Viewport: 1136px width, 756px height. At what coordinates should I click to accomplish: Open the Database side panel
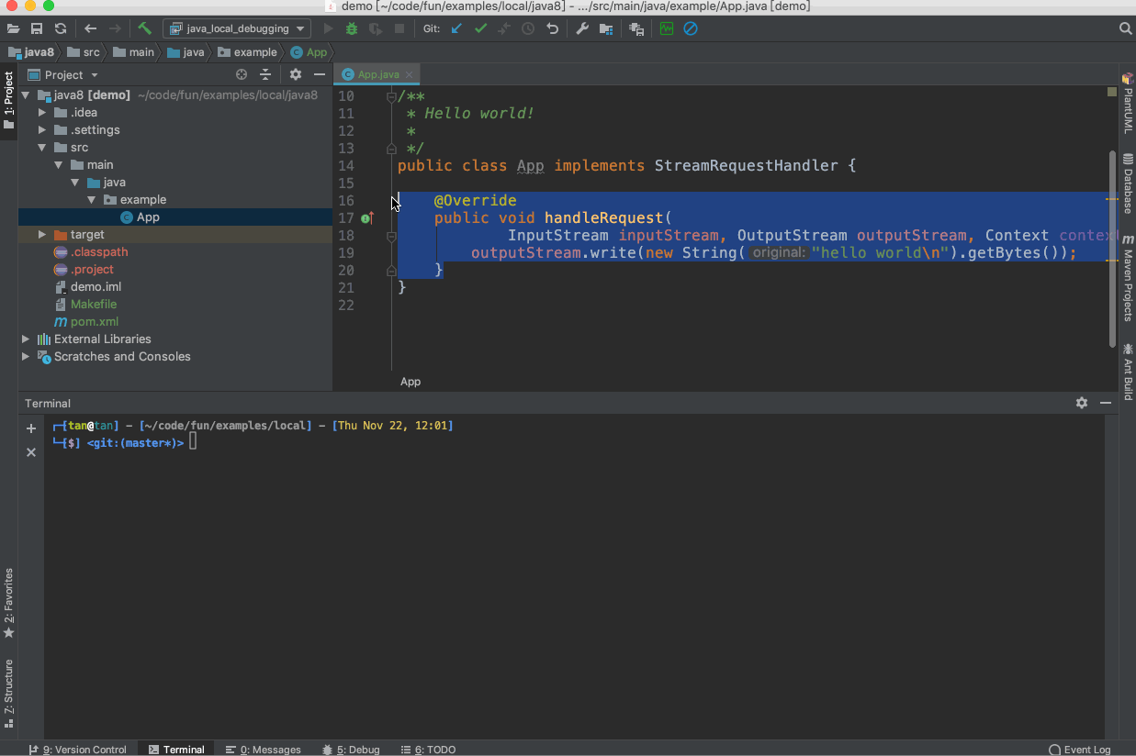[x=1128, y=183]
